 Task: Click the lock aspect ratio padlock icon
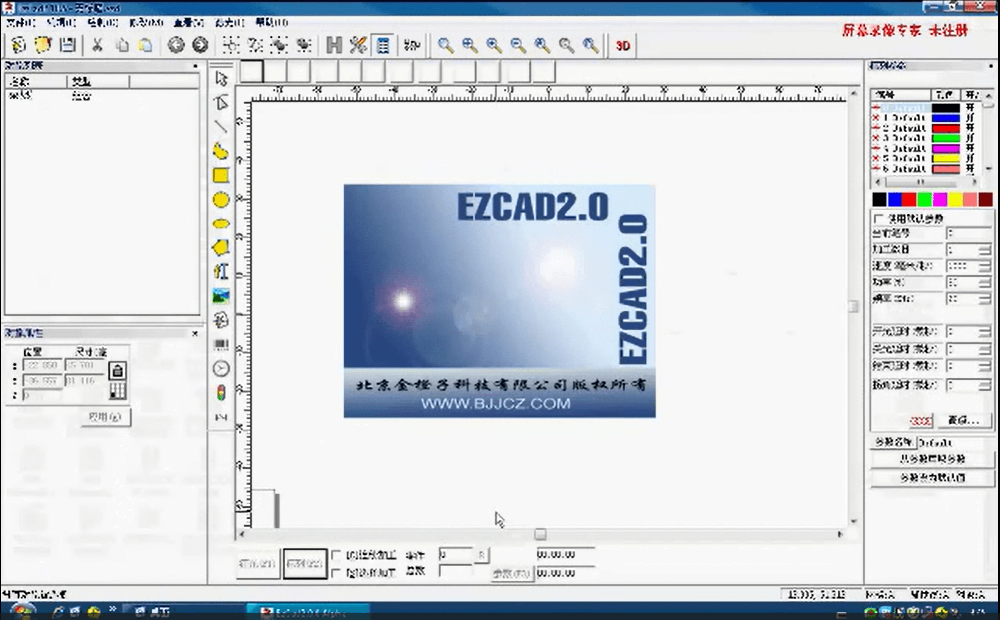pos(118,371)
